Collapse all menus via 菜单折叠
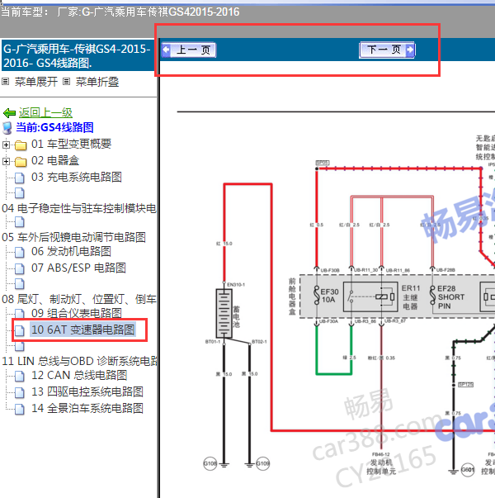495x498 pixels. [x=97, y=82]
